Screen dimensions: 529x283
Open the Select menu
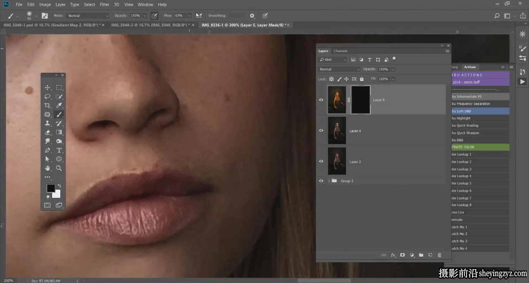click(x=89, y=5)
